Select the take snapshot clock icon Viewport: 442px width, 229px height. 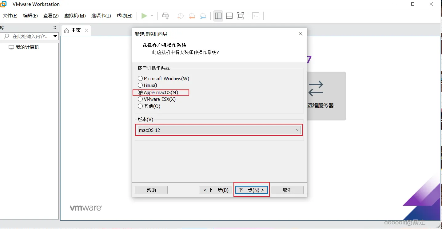click(180, 16)
